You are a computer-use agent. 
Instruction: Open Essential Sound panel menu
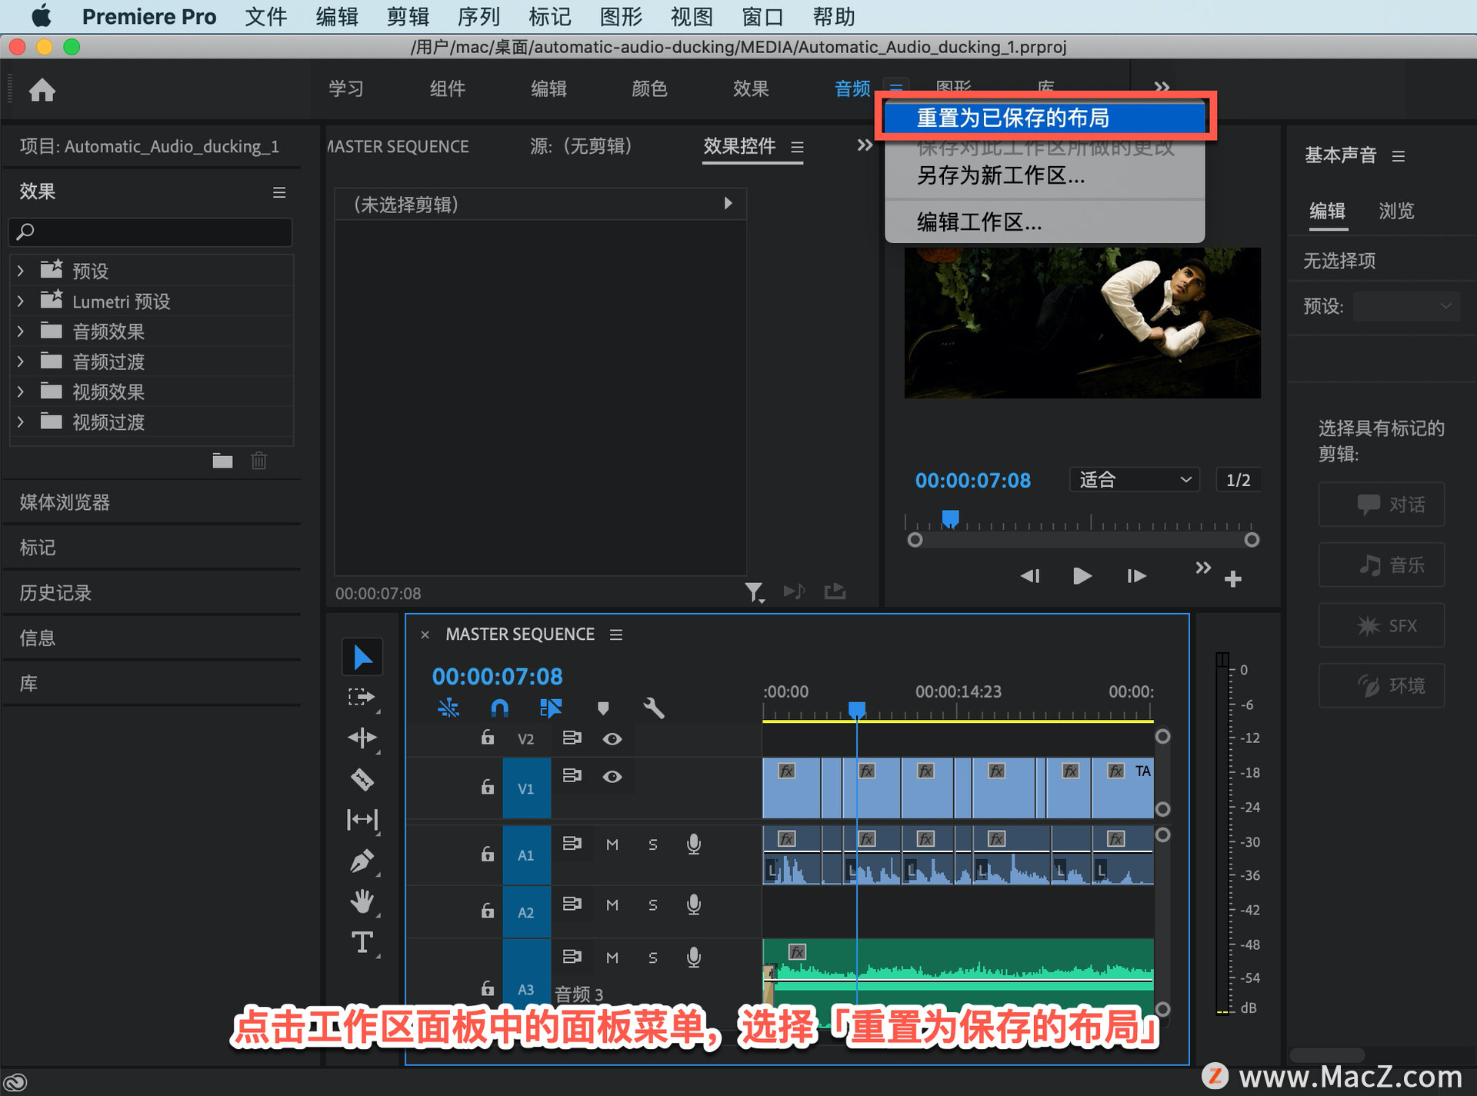tap(1399, 156)
